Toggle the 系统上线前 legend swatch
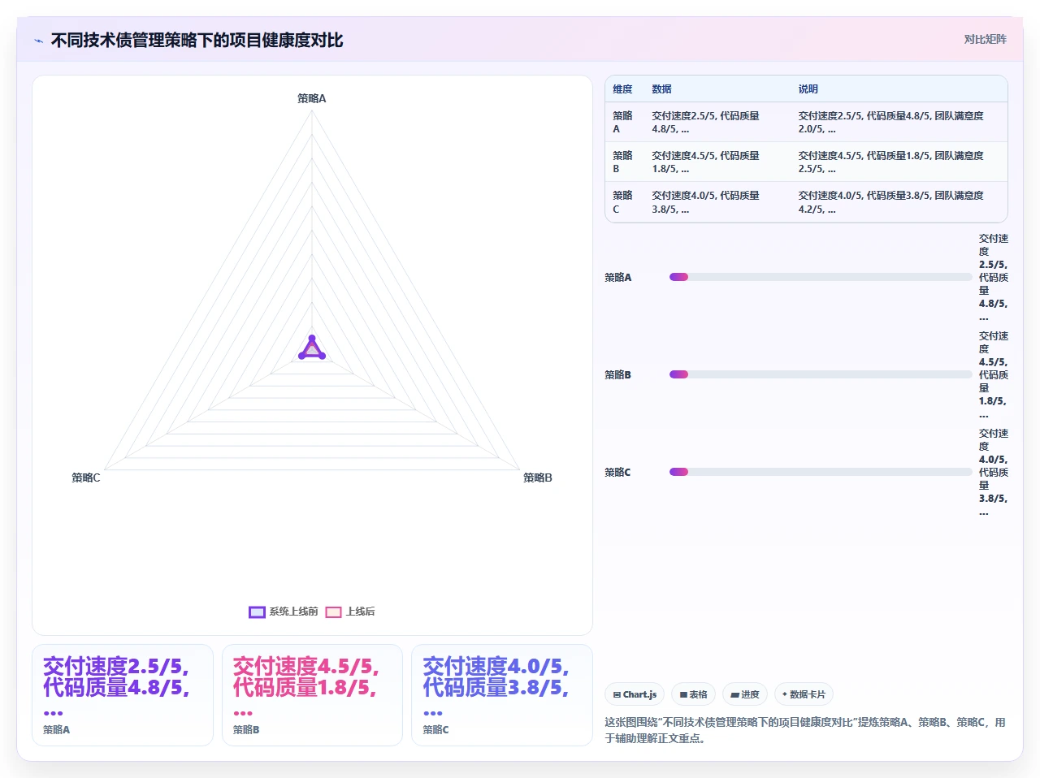This screenshot has width=1040, height=778. [257, 612]
